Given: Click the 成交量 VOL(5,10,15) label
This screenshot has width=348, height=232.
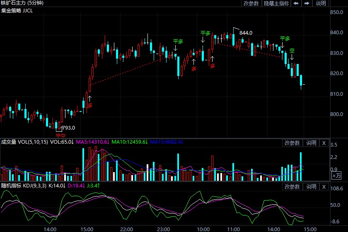Looking at the screenshot, I should pyautogui.click(x=24, y=142).
